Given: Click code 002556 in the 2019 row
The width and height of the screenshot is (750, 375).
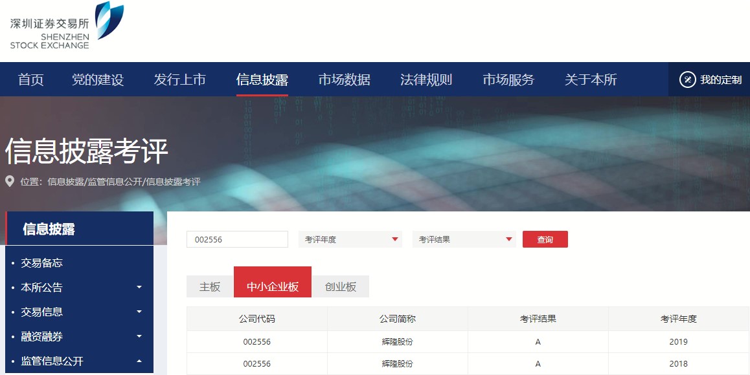Looking at the screenshot, I should [x=257, y=342].
